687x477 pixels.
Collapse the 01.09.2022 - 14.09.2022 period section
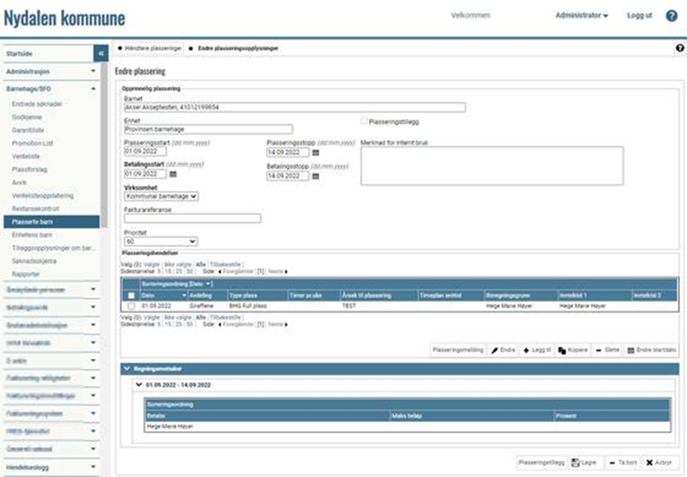[140, 385]
